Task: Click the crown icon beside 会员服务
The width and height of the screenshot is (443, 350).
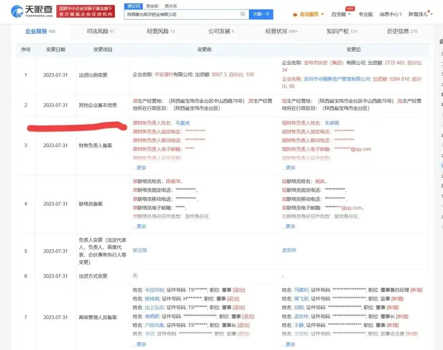Action: pyautogui.click(x=295, y=14)
